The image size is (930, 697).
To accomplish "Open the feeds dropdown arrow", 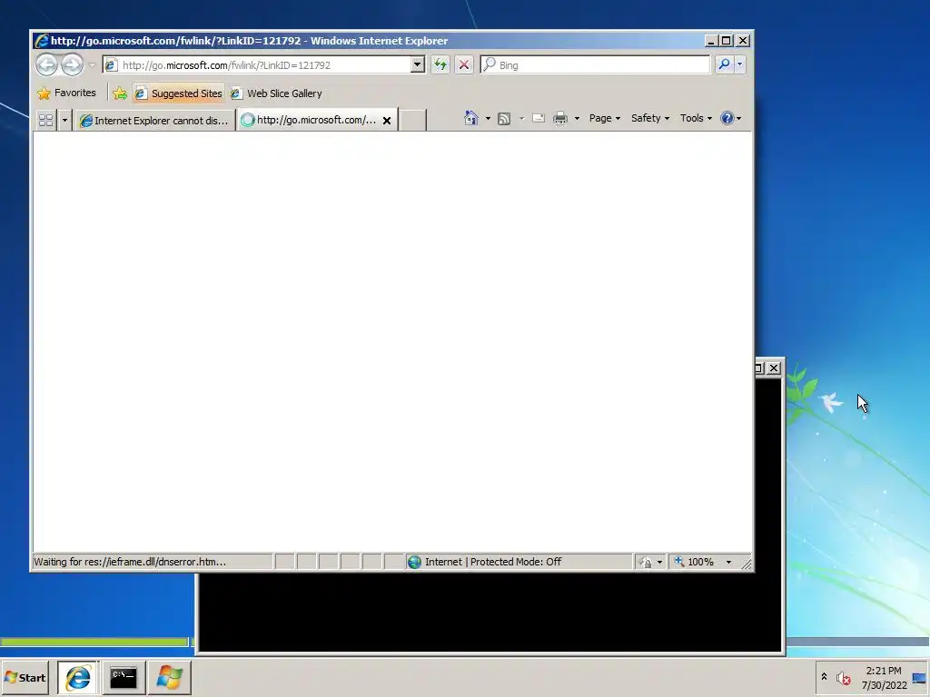I will [522, 119].
